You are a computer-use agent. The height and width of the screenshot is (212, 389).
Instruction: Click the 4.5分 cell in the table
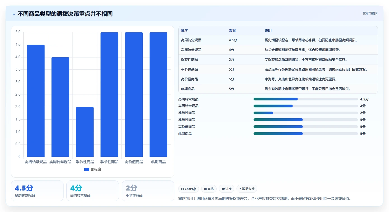233,40
